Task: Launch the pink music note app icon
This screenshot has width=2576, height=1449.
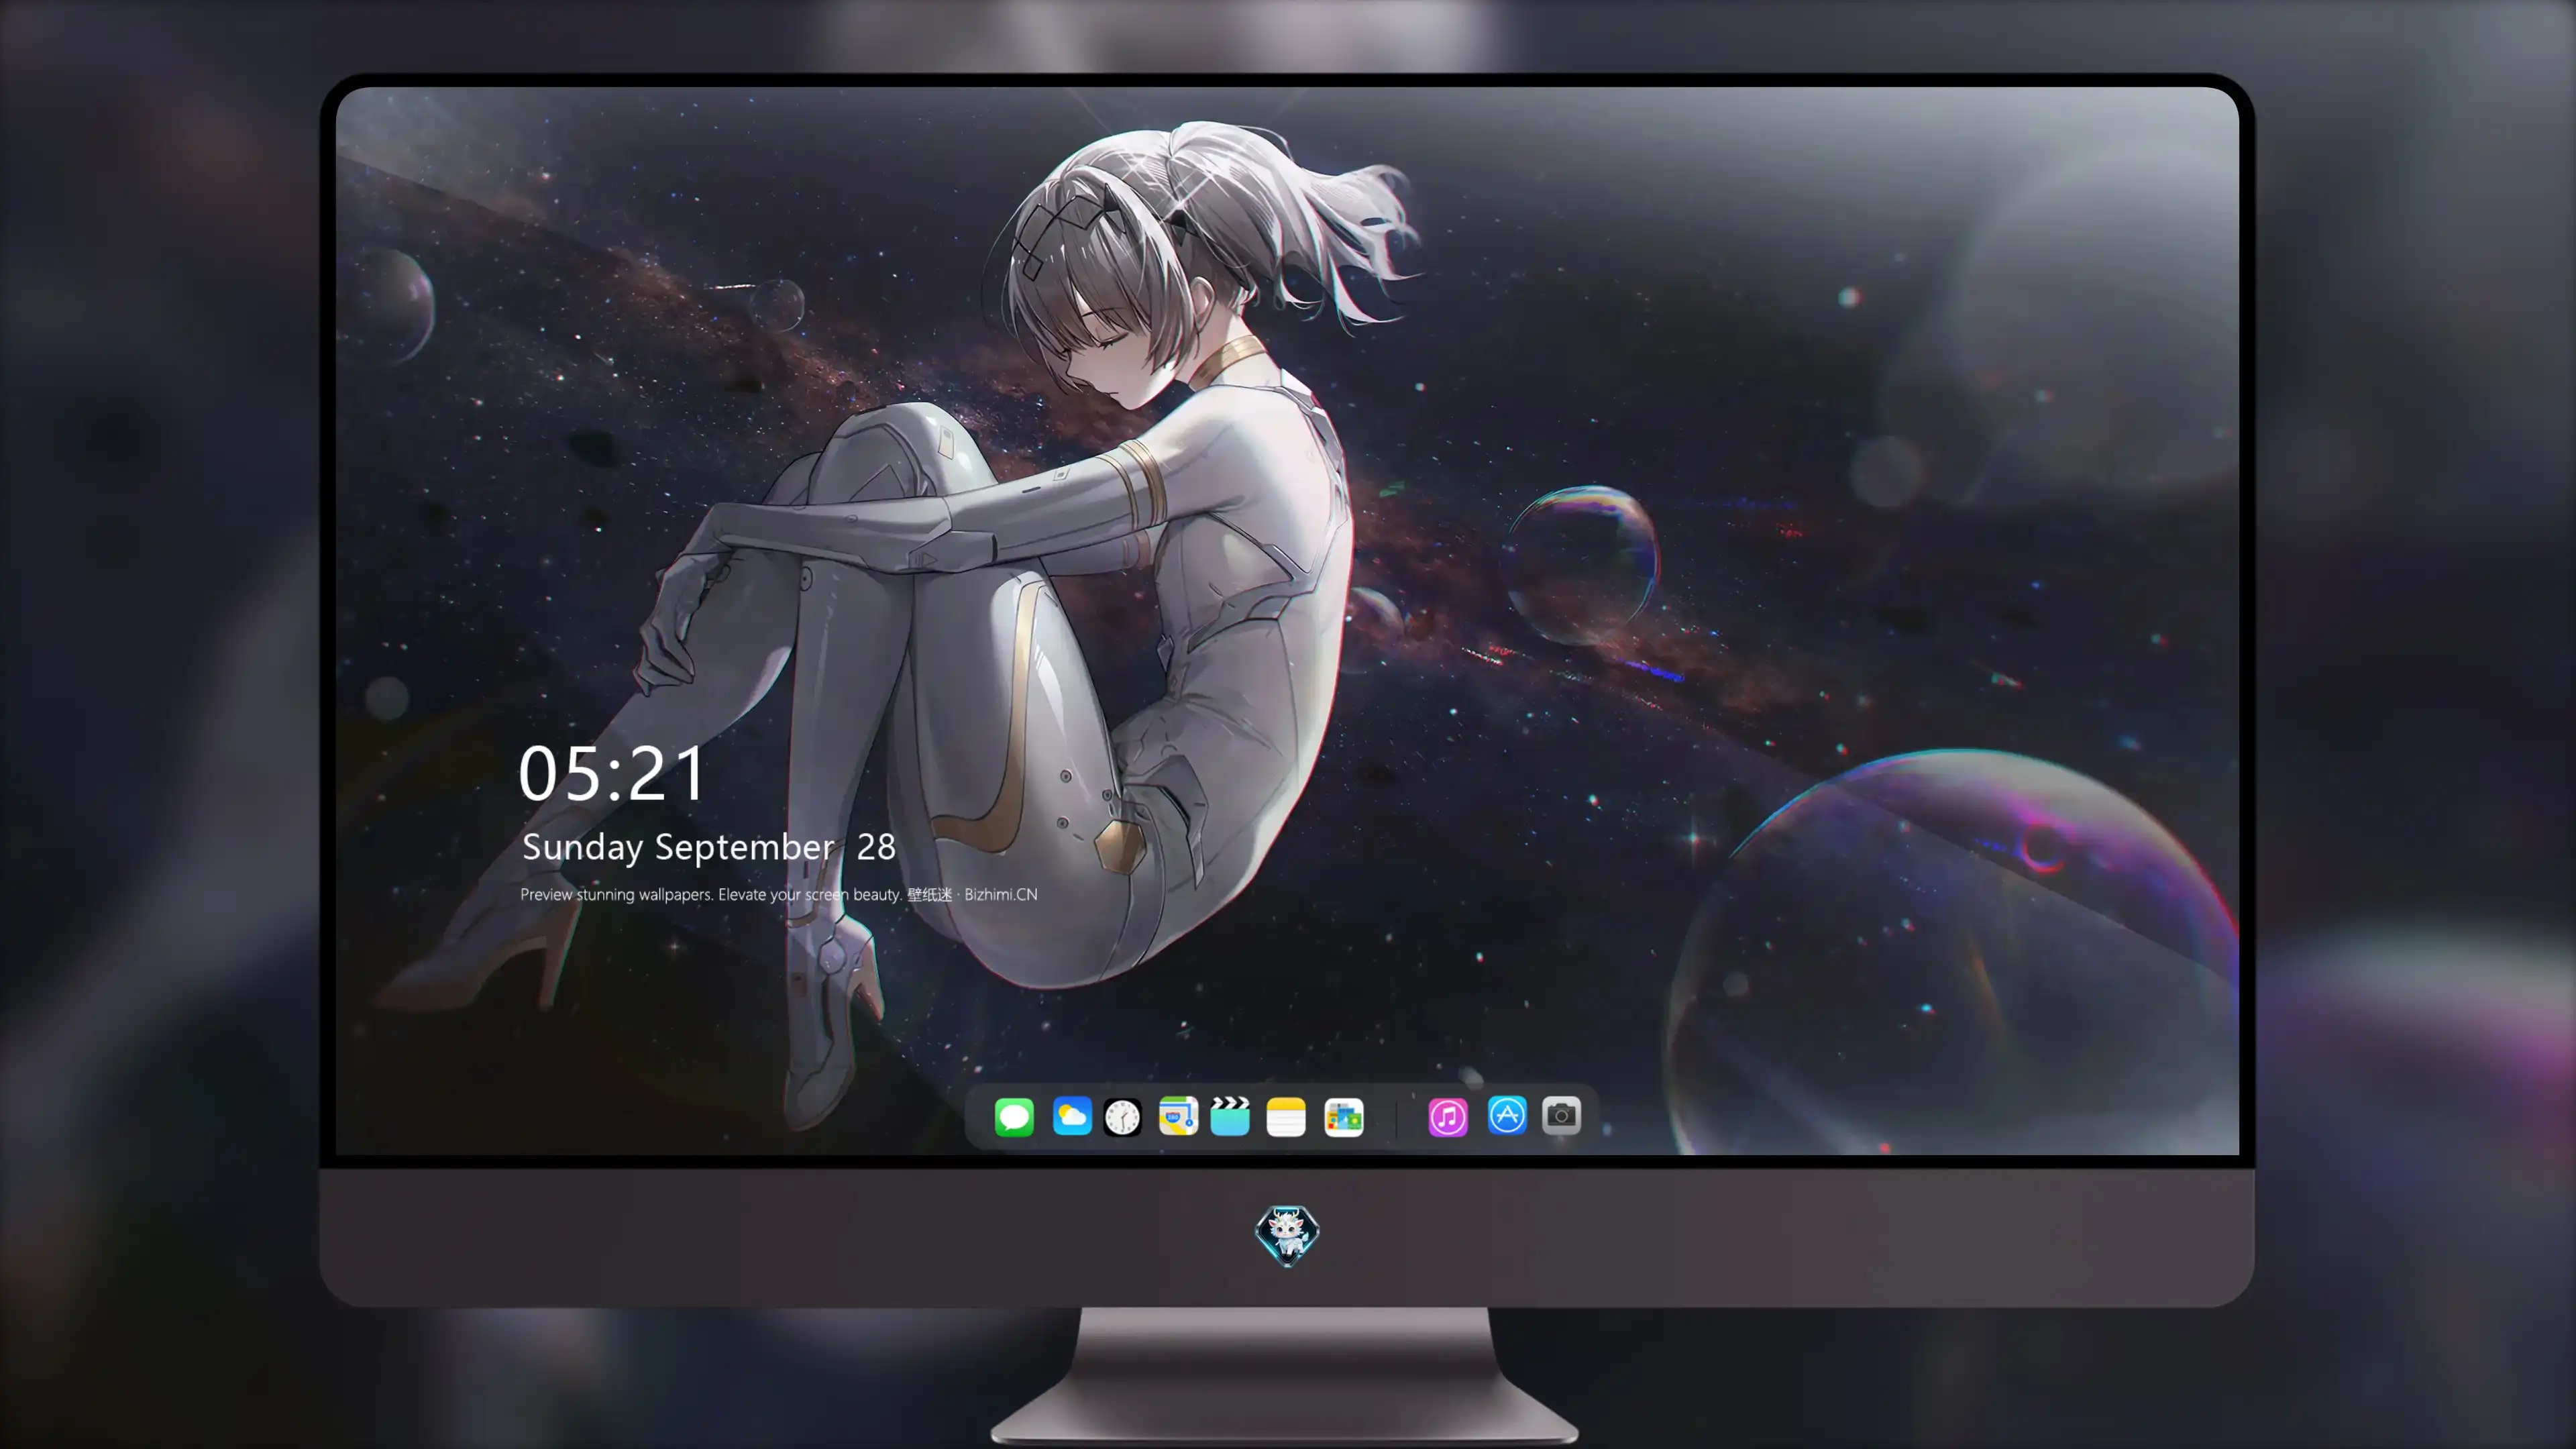Action: (1448, 1116)
